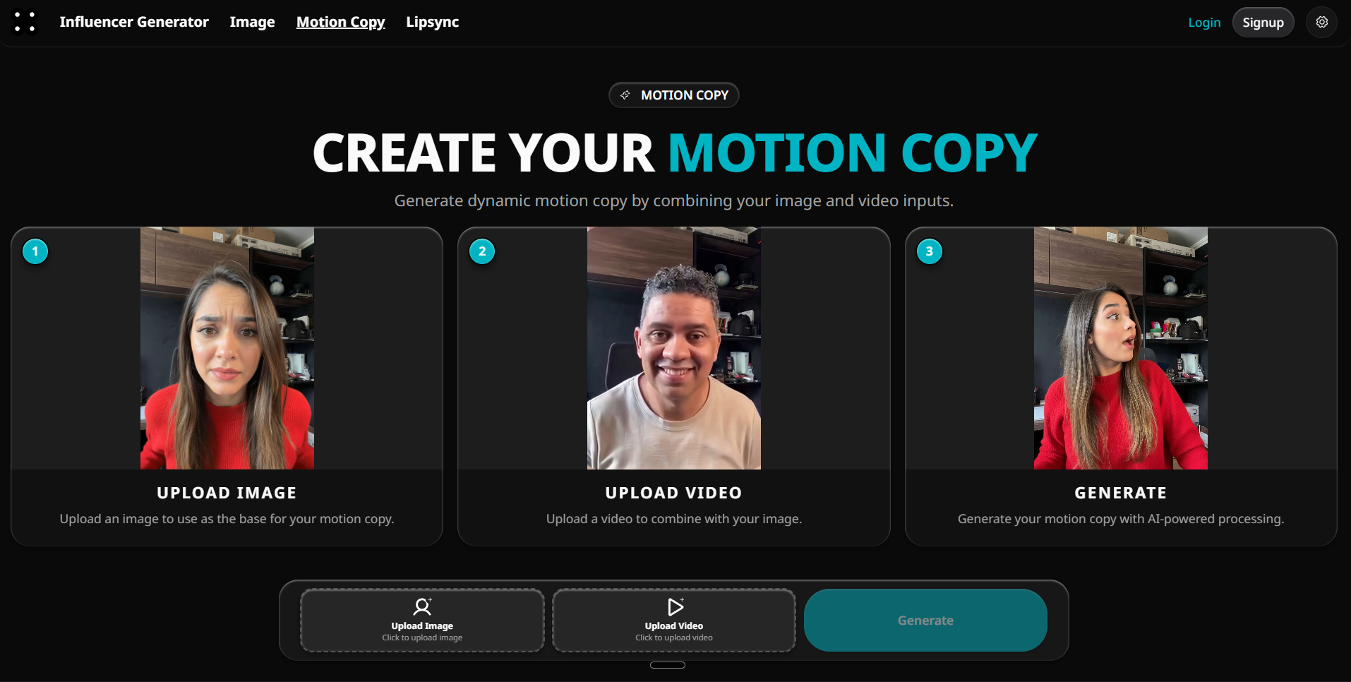The height and width of the screenshot is (682, 1351).
Task: Select the Motion Copy nav item
Action: click(x=341, y=22)
